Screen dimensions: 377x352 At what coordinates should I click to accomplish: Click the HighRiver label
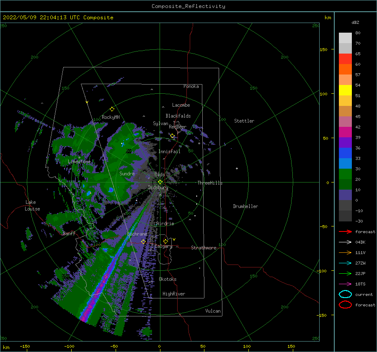point(174,294)
